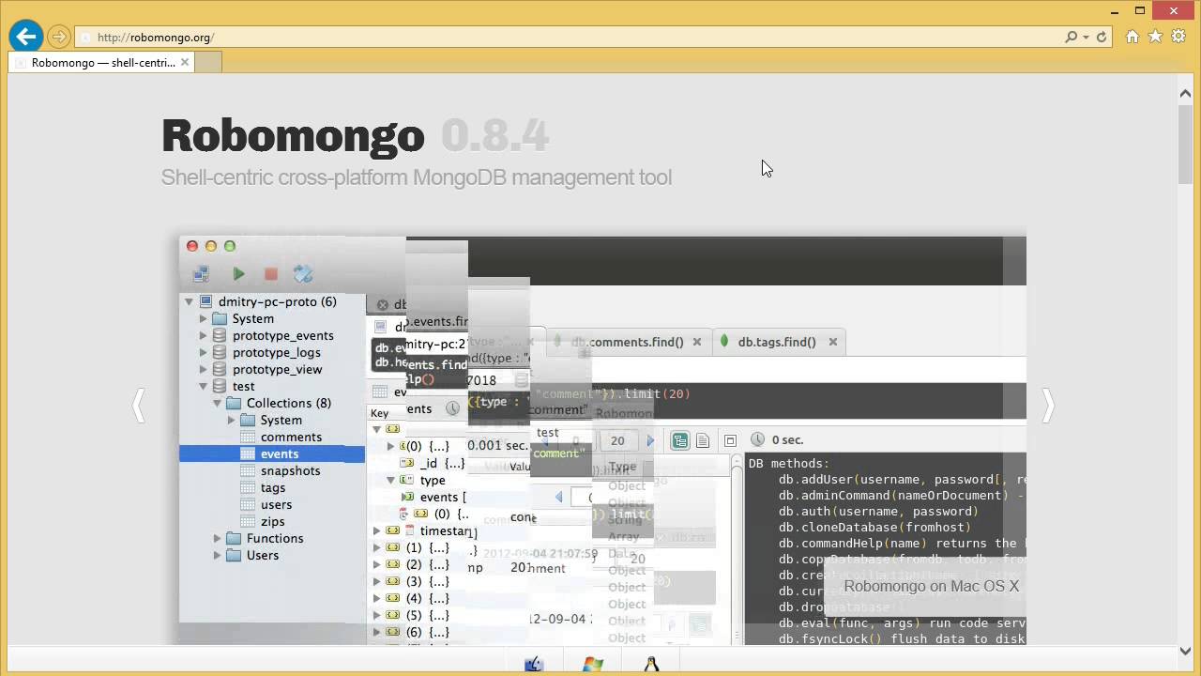Viewport: 1201px width, 676px height.
Task: Show next slide with right carousel arrow
Action: [1048, 406]
